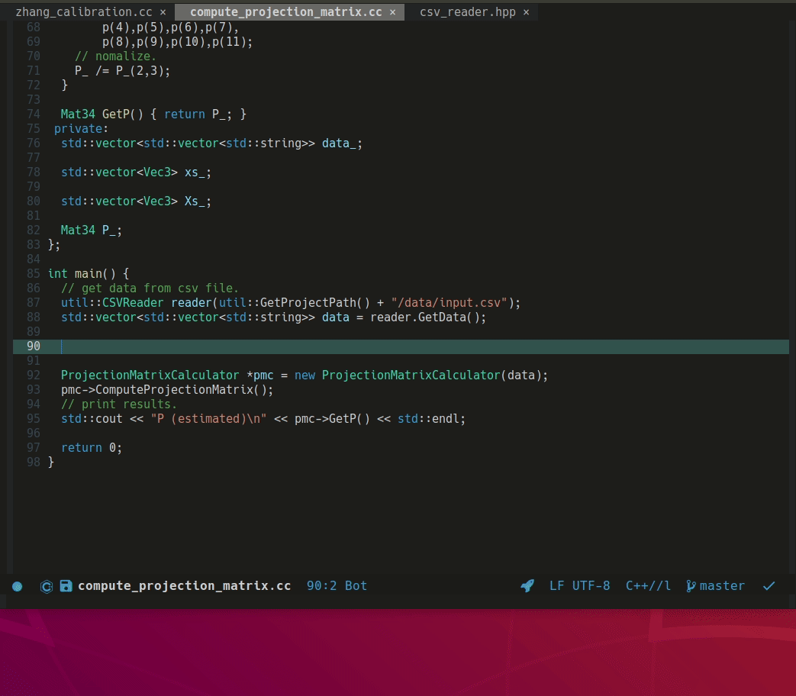This screenshot has height=696, width=796.
Task: Click "reader.GetData();" call on line 88
Action: coord(428,317)
